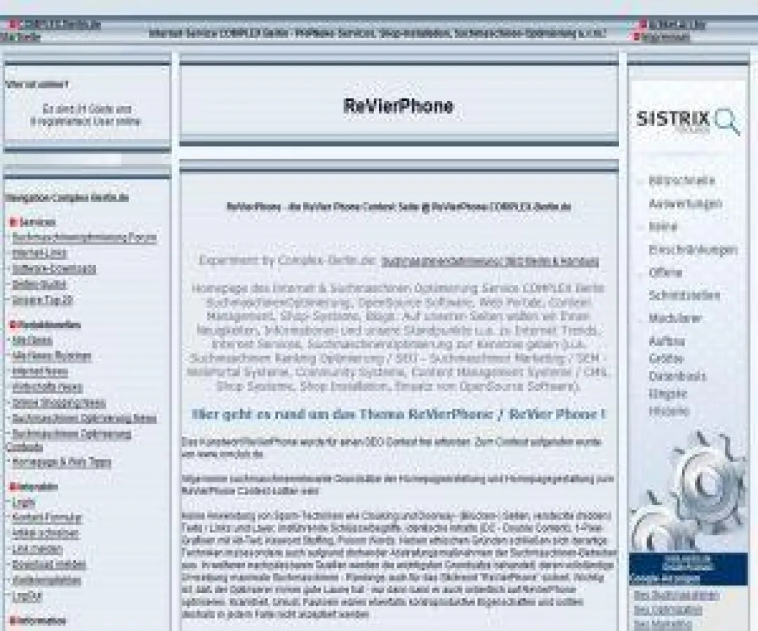The height and width of the screenshot is (631, 758).
Task: Open the Kontakt-Formular link
Action: (46, 517)
